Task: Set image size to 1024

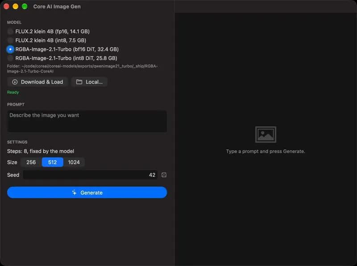Action: point(74,162)
